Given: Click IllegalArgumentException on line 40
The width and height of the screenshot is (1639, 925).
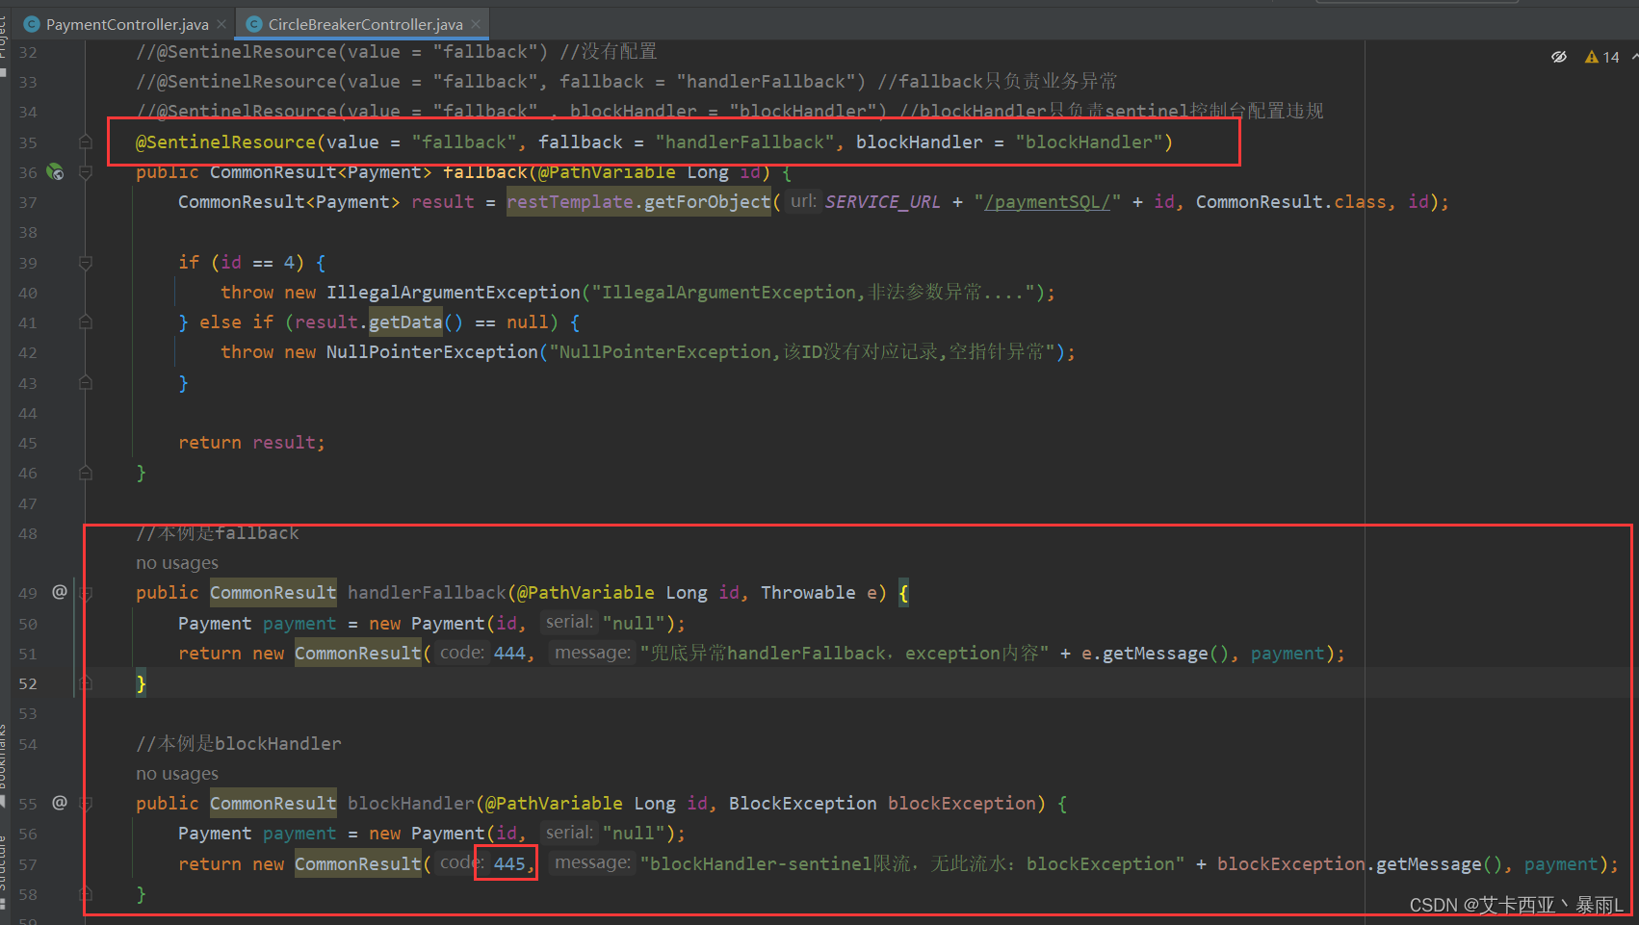Looking at the screenshot, I should pyautogui.click(x=454, y=293).
